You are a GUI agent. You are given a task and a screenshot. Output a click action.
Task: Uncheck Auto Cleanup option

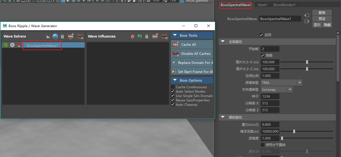[x=173, y=104]
